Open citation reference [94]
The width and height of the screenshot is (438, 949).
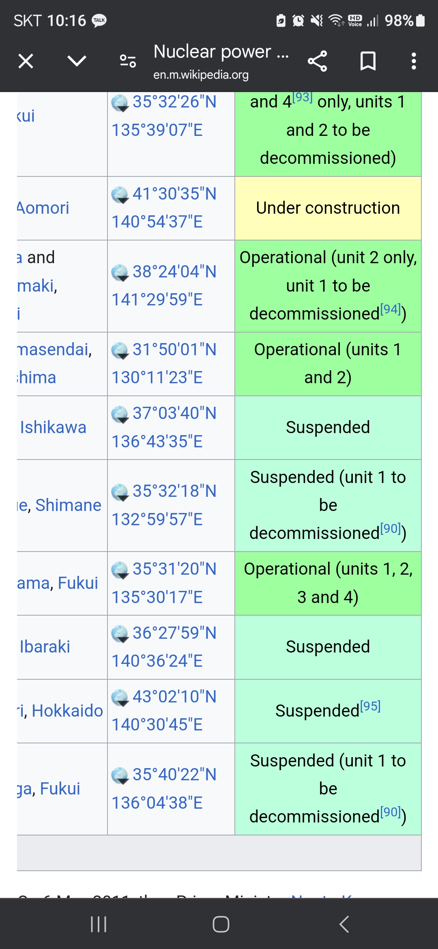click(391, 309)
